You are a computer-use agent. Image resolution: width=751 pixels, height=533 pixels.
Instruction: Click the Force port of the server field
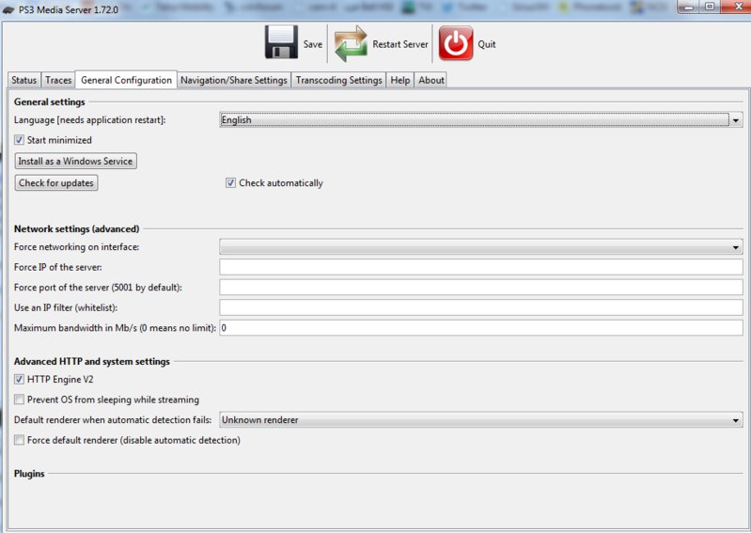[481, 288]
